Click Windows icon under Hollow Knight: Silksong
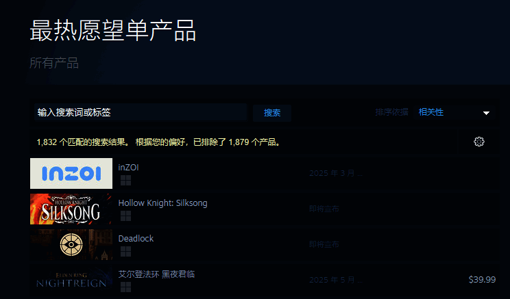The height and width of the screenshot is (299, 510). pyautogui.click(x=126, y=216)
